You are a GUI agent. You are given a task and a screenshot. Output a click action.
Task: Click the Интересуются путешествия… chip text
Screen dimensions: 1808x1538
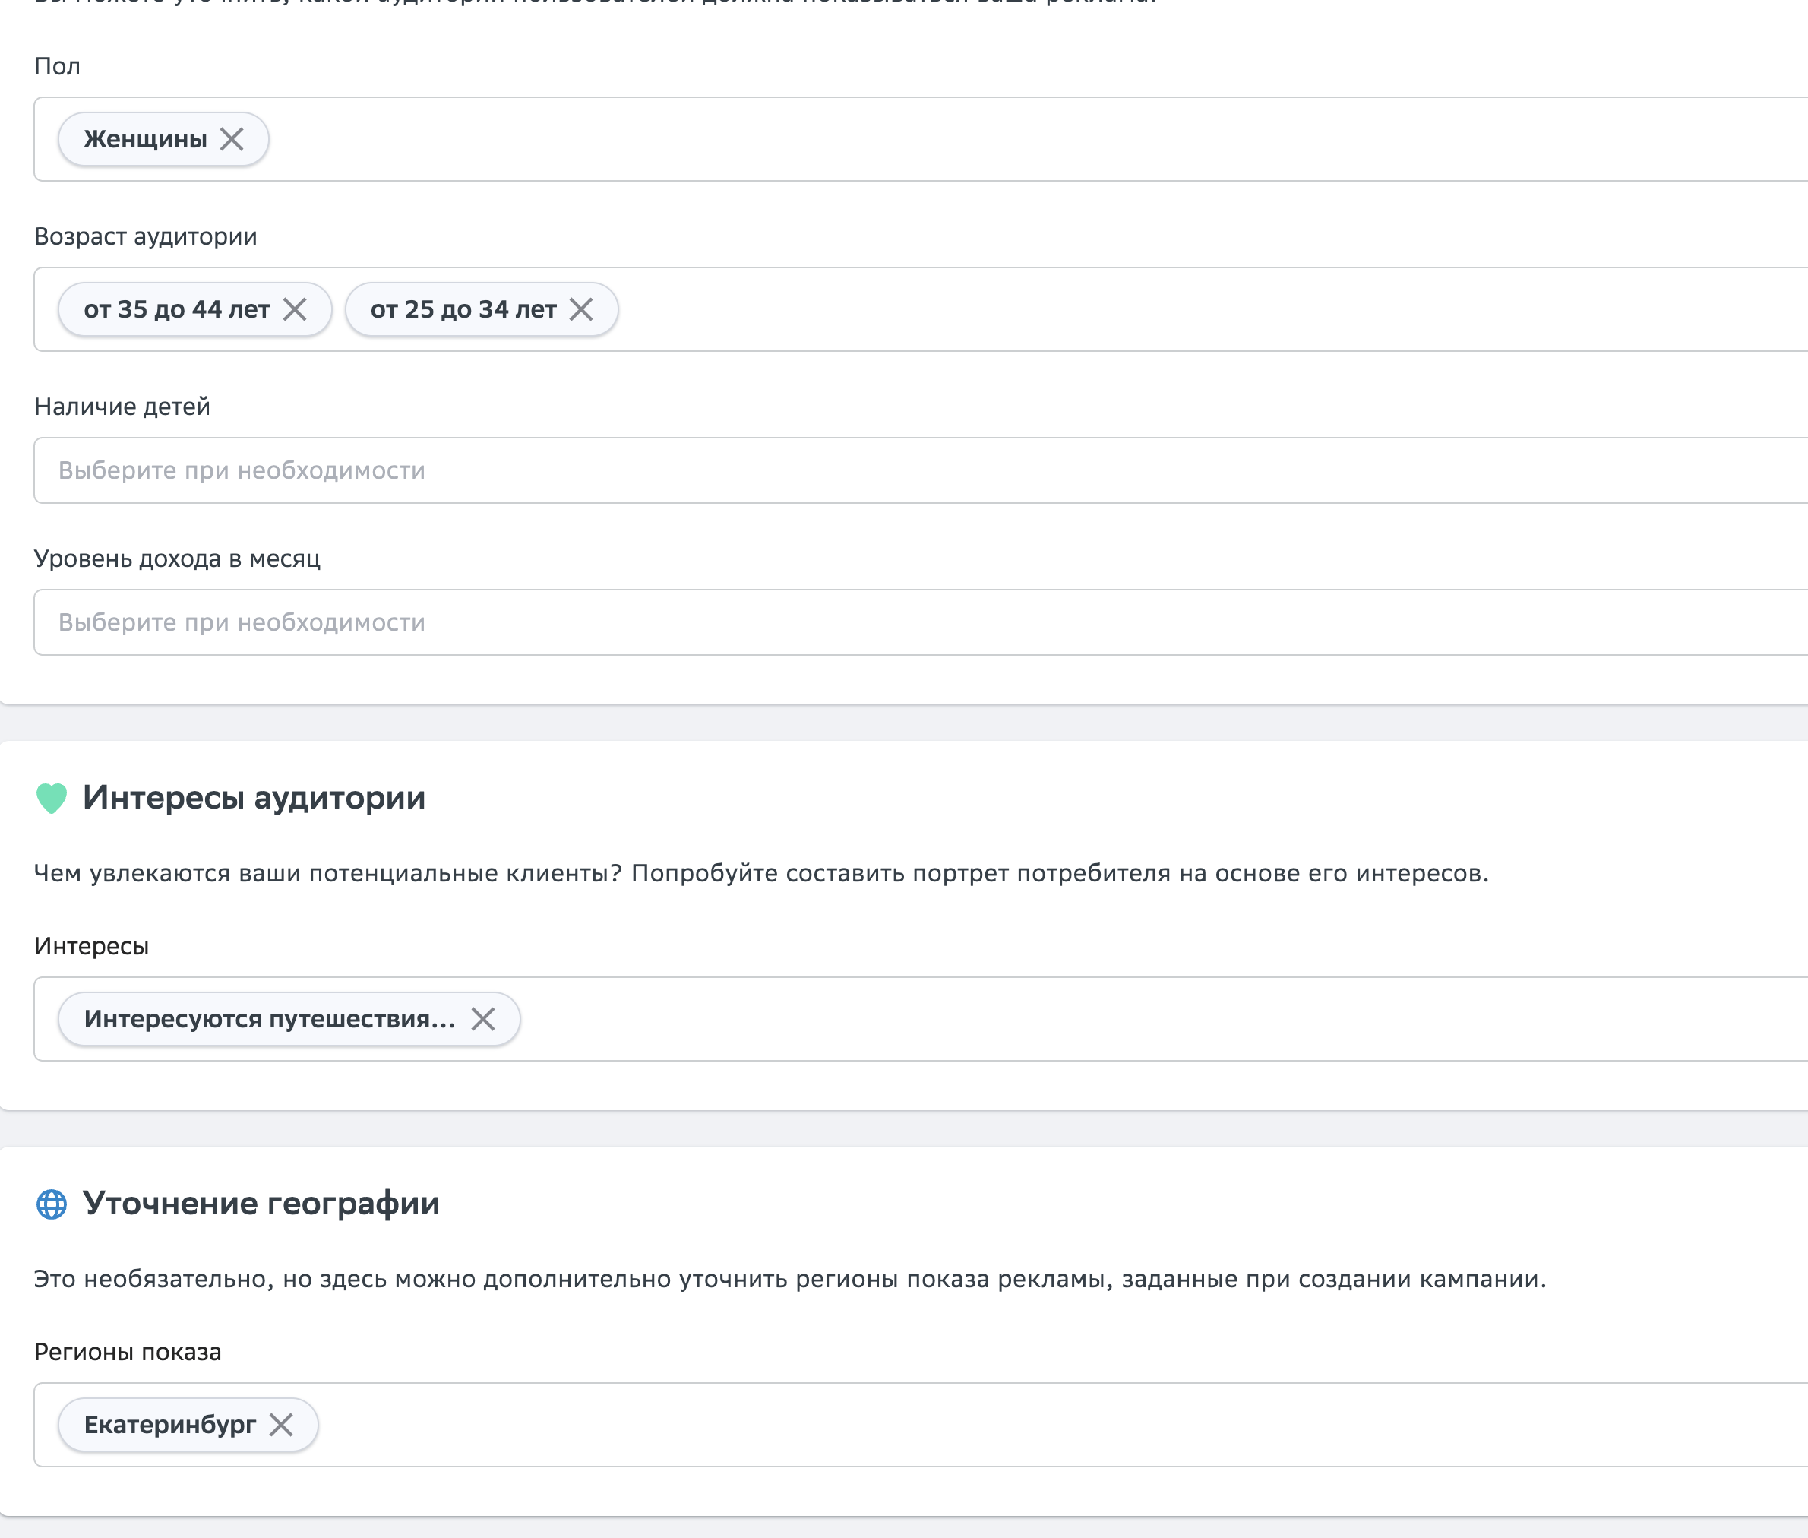(268, 1019)
